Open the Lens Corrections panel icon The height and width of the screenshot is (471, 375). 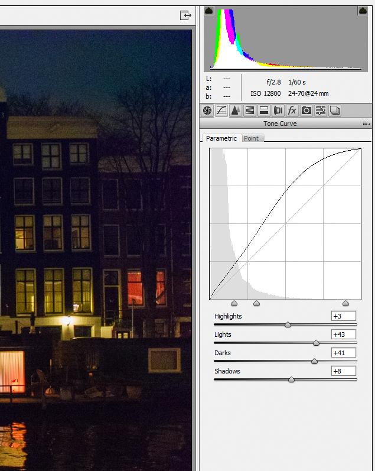tap(278, 111)
